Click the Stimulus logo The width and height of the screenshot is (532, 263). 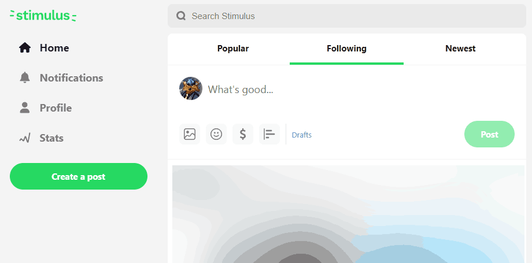pos(43,16)
